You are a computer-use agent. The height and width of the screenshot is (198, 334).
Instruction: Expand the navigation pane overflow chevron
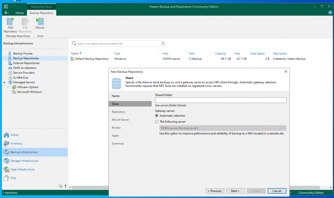coord(65,186)
